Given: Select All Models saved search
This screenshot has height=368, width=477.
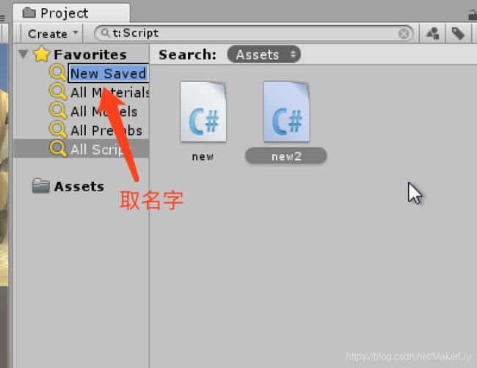Looking at the screenshot, I should (93, 111).
